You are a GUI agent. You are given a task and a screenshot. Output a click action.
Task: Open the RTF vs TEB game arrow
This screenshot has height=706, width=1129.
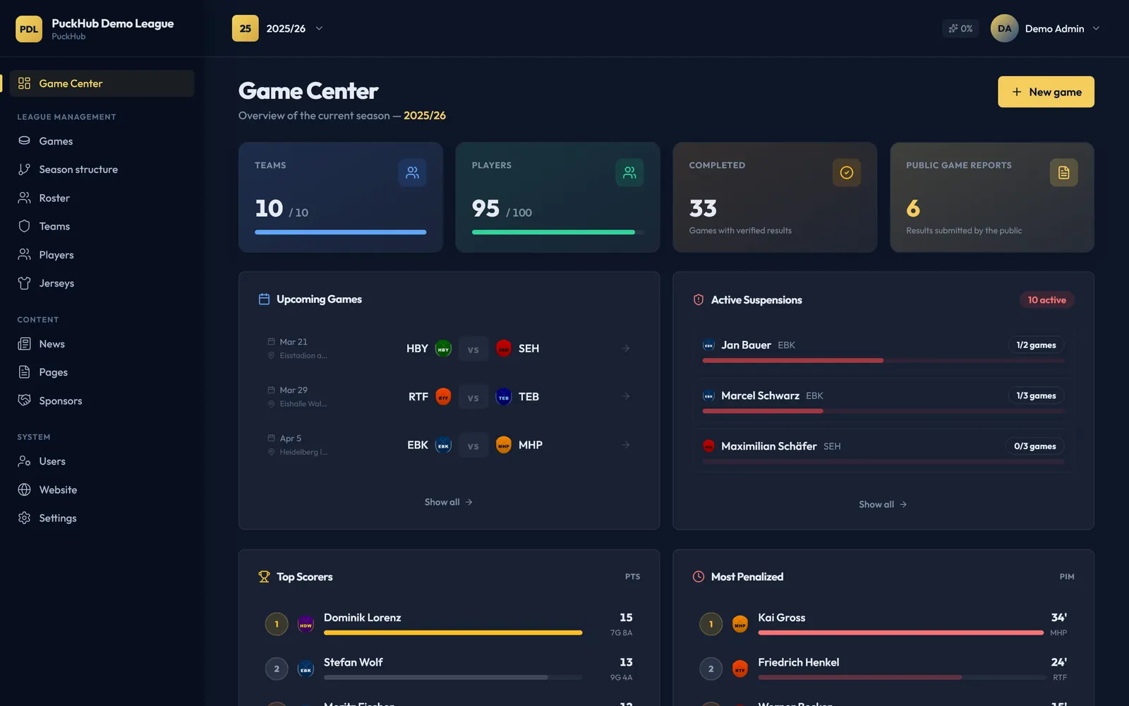click(626, 396)
